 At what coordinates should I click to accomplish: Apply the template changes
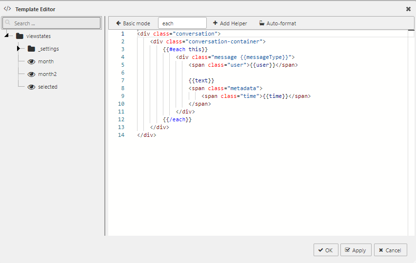tap(356, 250)
